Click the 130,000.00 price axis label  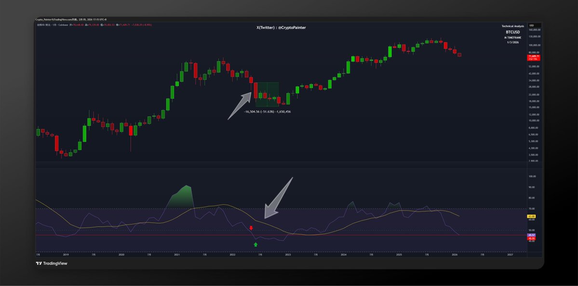coord(535,37)
